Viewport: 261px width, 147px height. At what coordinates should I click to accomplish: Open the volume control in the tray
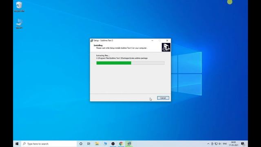[220, 144]
